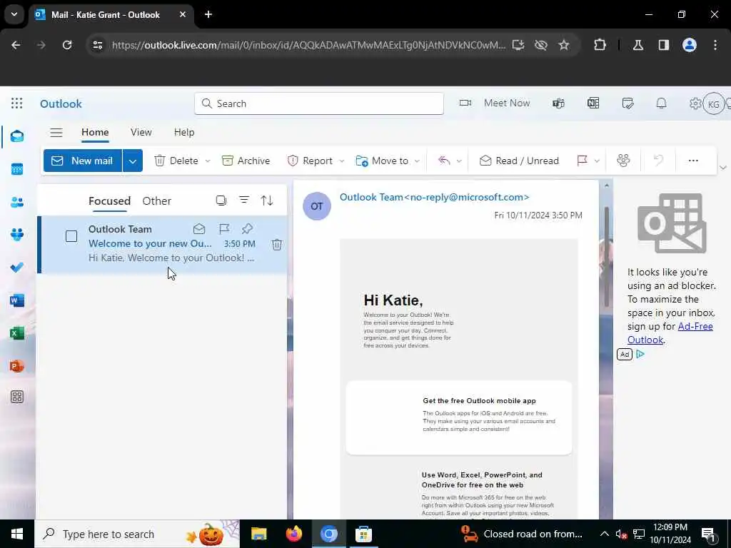The image size is (731, 548).
Task: Click the select-all messages icon
Action: 221,201
